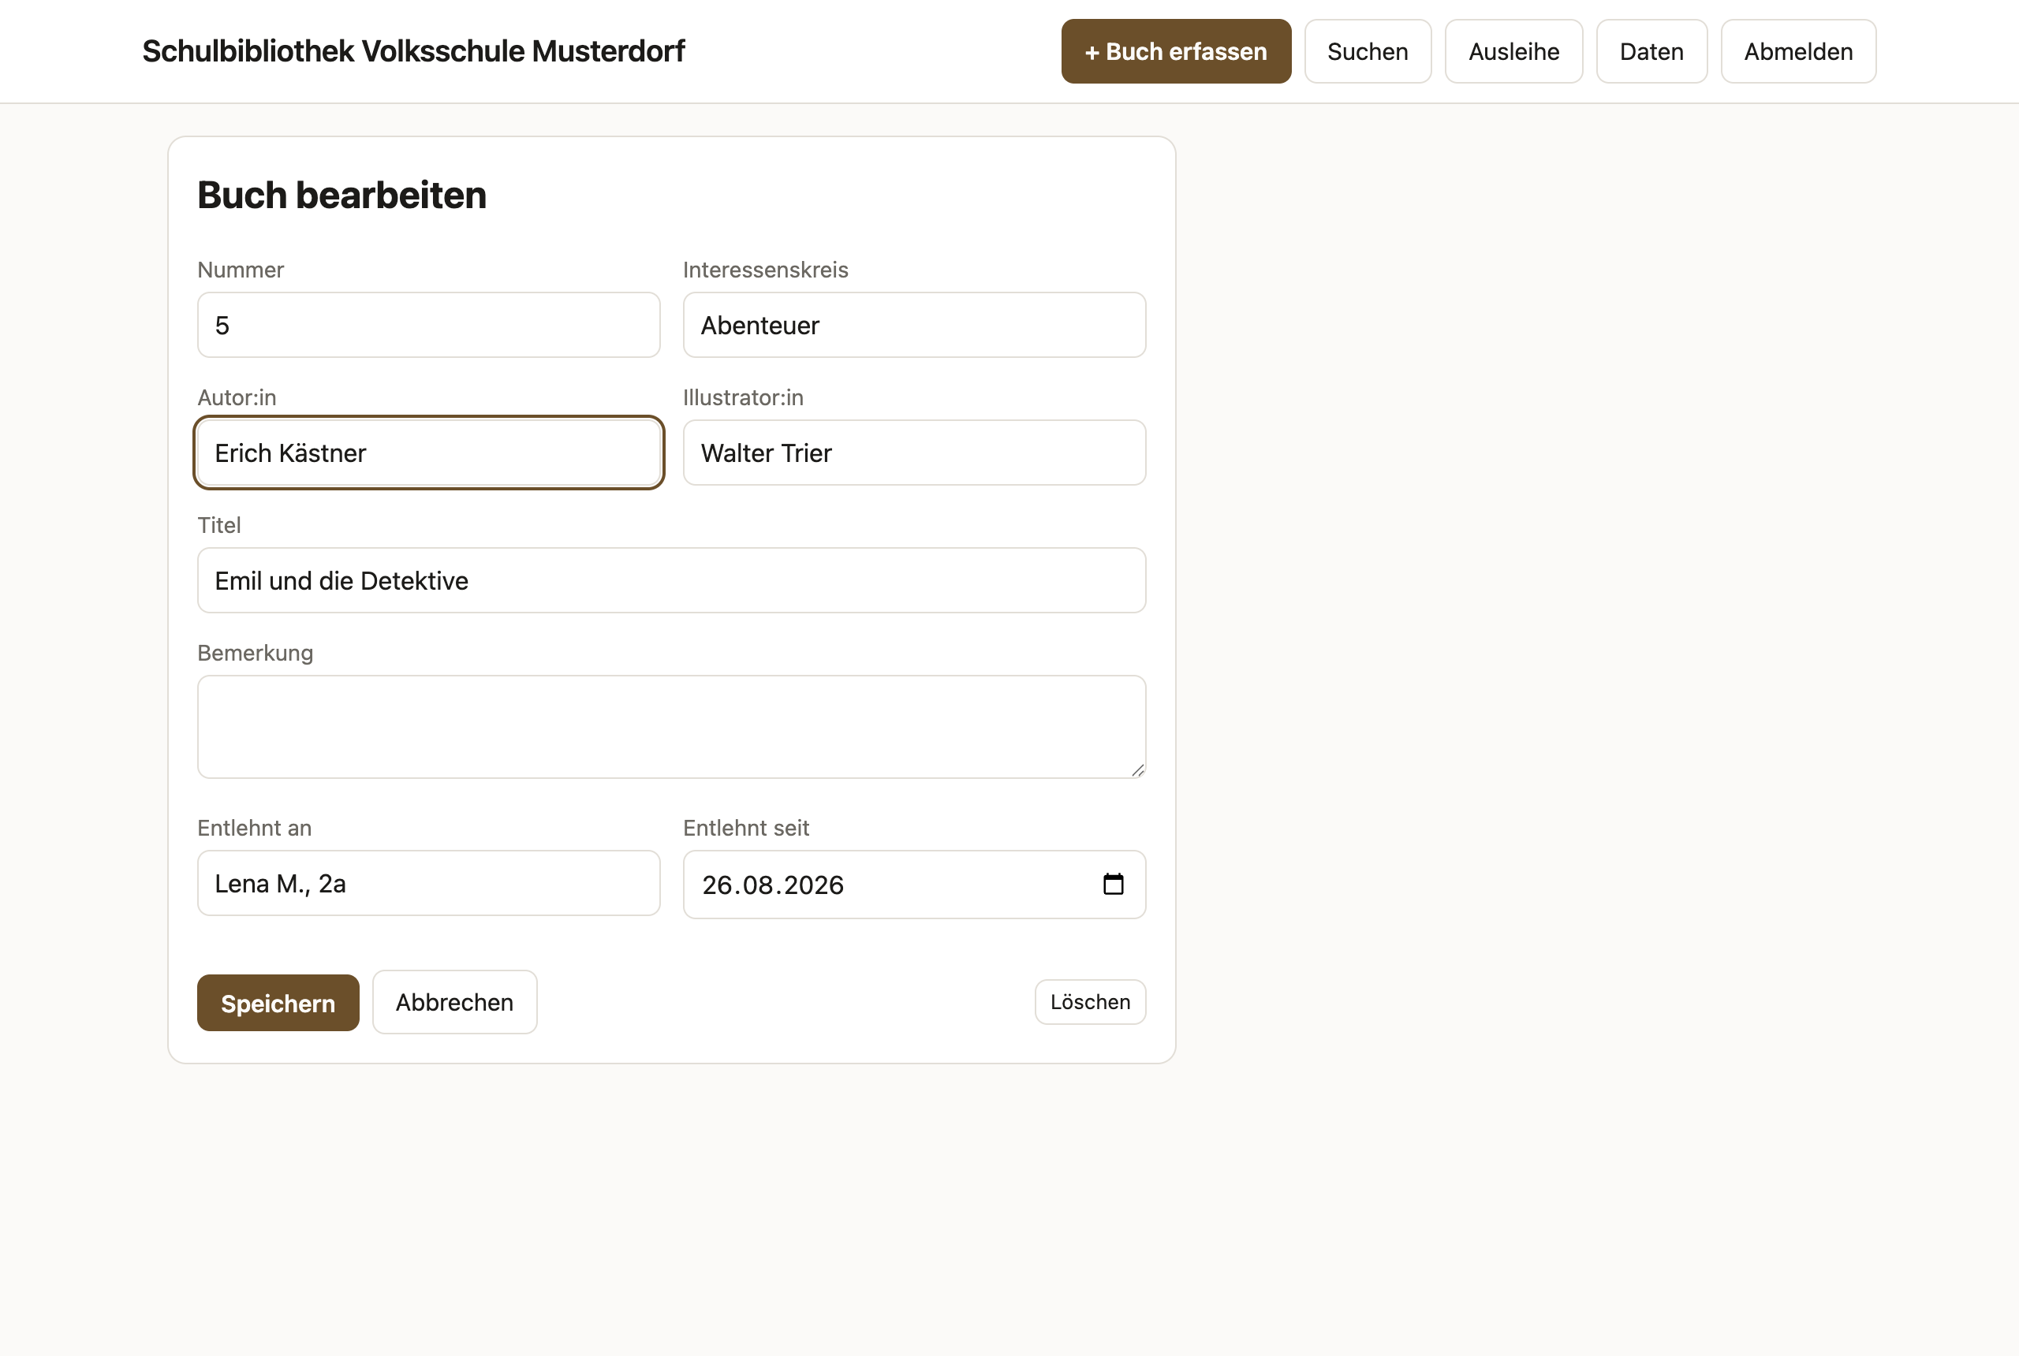Screen dimensions: 2019x1356
Task: Log out with Abmelden
Action: [x=1797, y=52]
